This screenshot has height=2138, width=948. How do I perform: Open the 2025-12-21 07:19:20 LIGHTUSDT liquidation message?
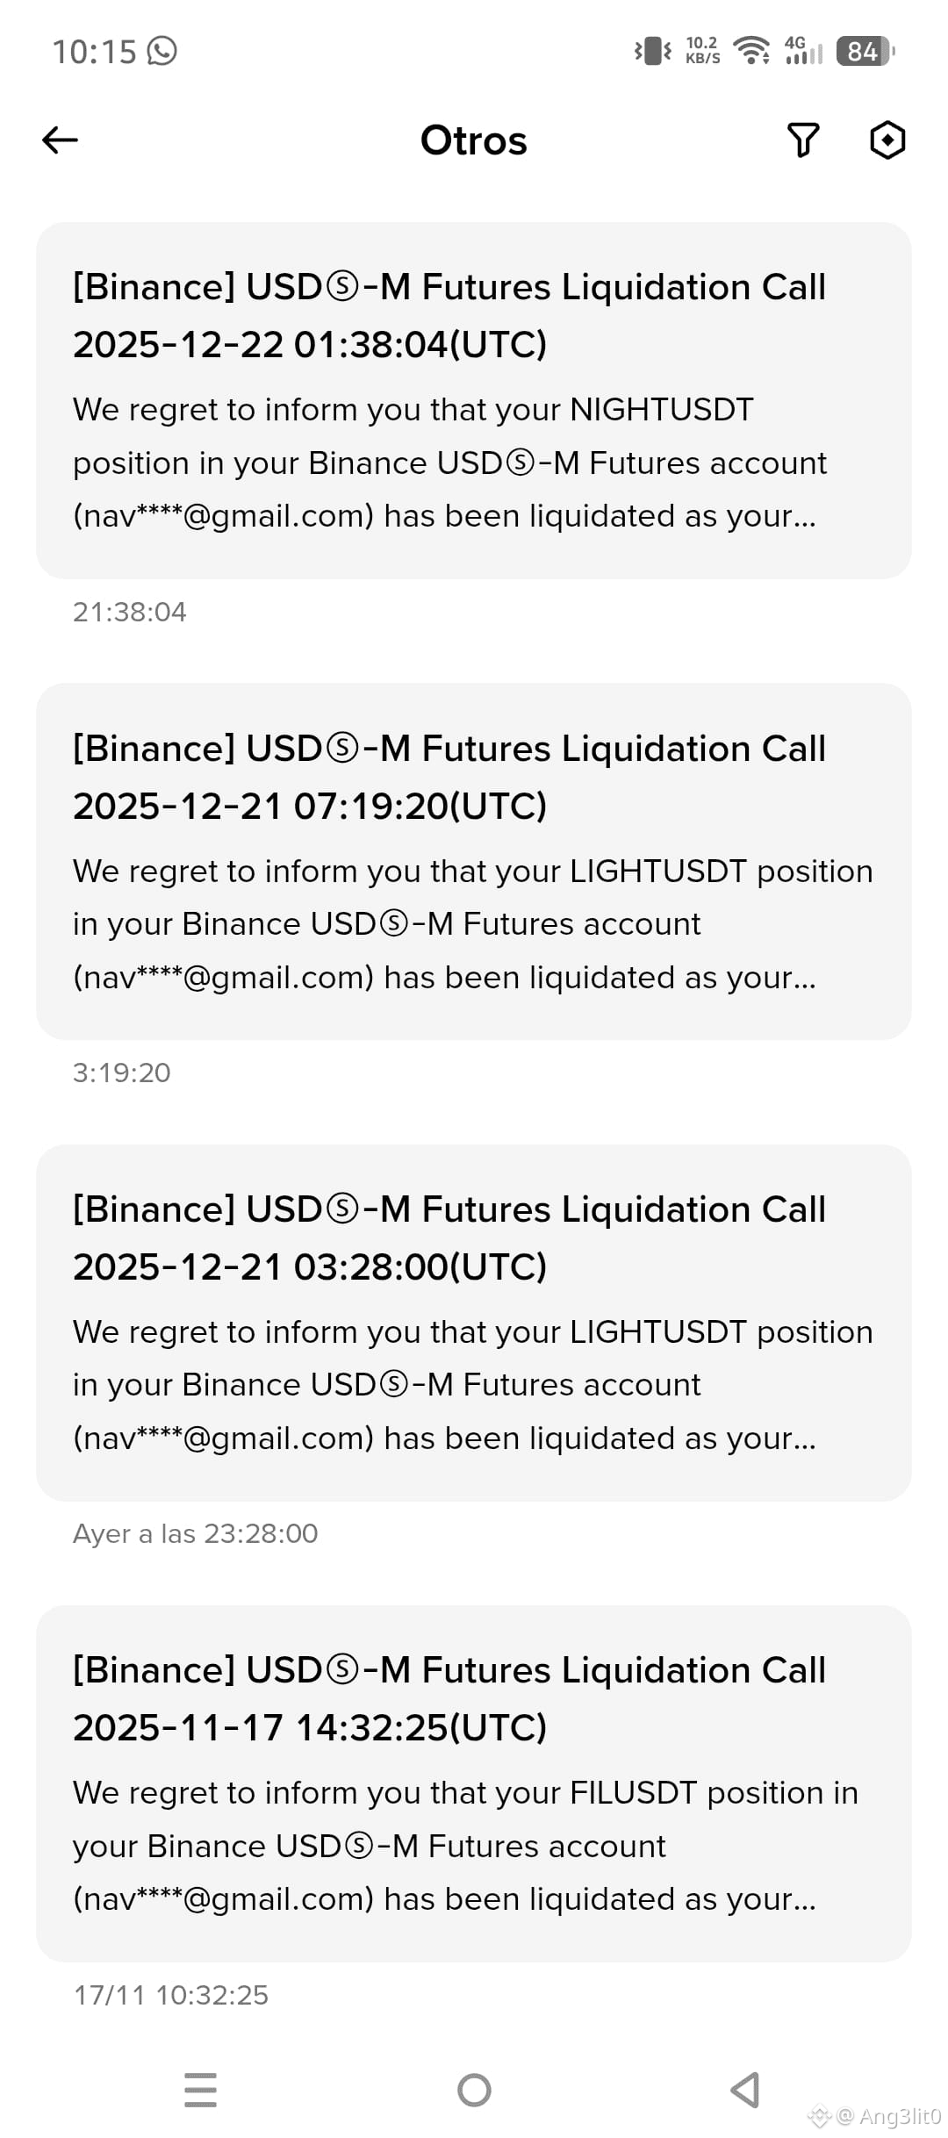click(x=474, y=862)
